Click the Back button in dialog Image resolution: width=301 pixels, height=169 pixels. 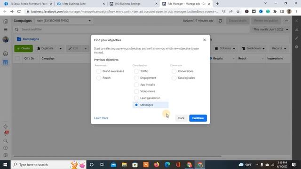(x=181, y=118)
